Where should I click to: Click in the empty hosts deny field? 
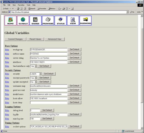click(49, 103)
